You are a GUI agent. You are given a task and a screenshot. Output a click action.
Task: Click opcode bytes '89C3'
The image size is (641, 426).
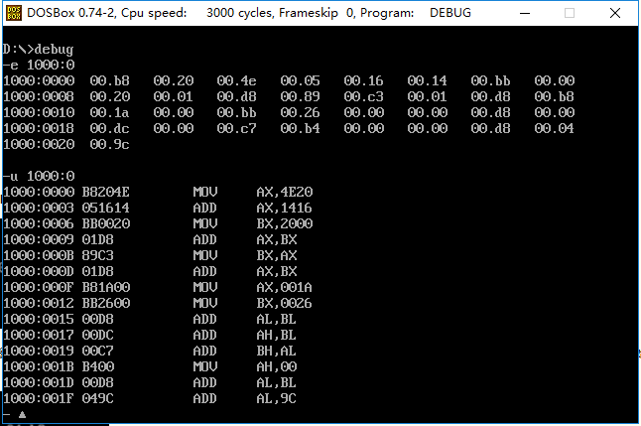click(x=97, y=256)
